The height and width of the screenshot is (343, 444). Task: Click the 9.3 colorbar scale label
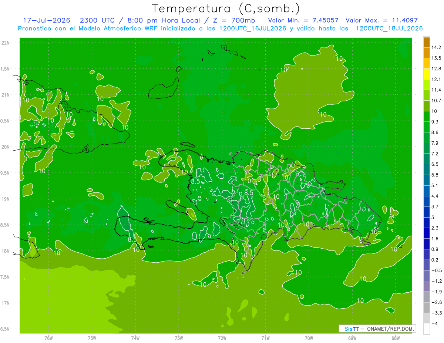tap(435, 122)
